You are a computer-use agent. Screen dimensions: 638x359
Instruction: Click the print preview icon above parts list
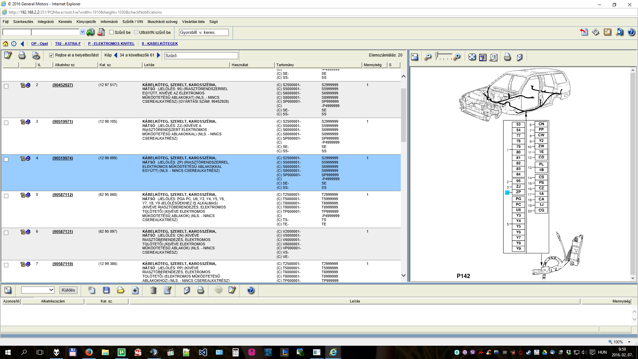click(x=36, y=55)
